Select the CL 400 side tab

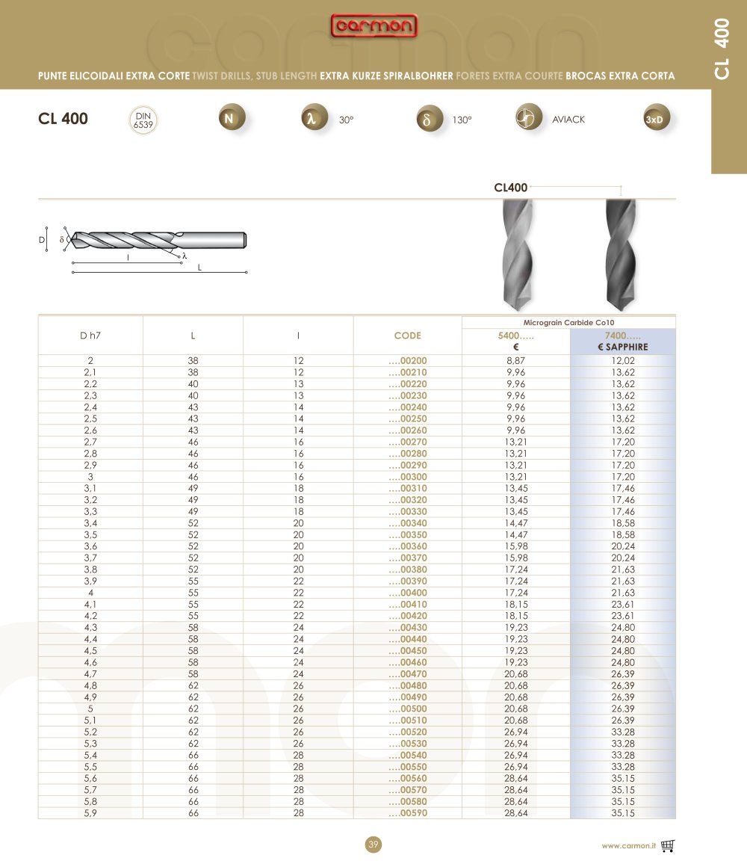pyautogui.click(x=729, y=87)
